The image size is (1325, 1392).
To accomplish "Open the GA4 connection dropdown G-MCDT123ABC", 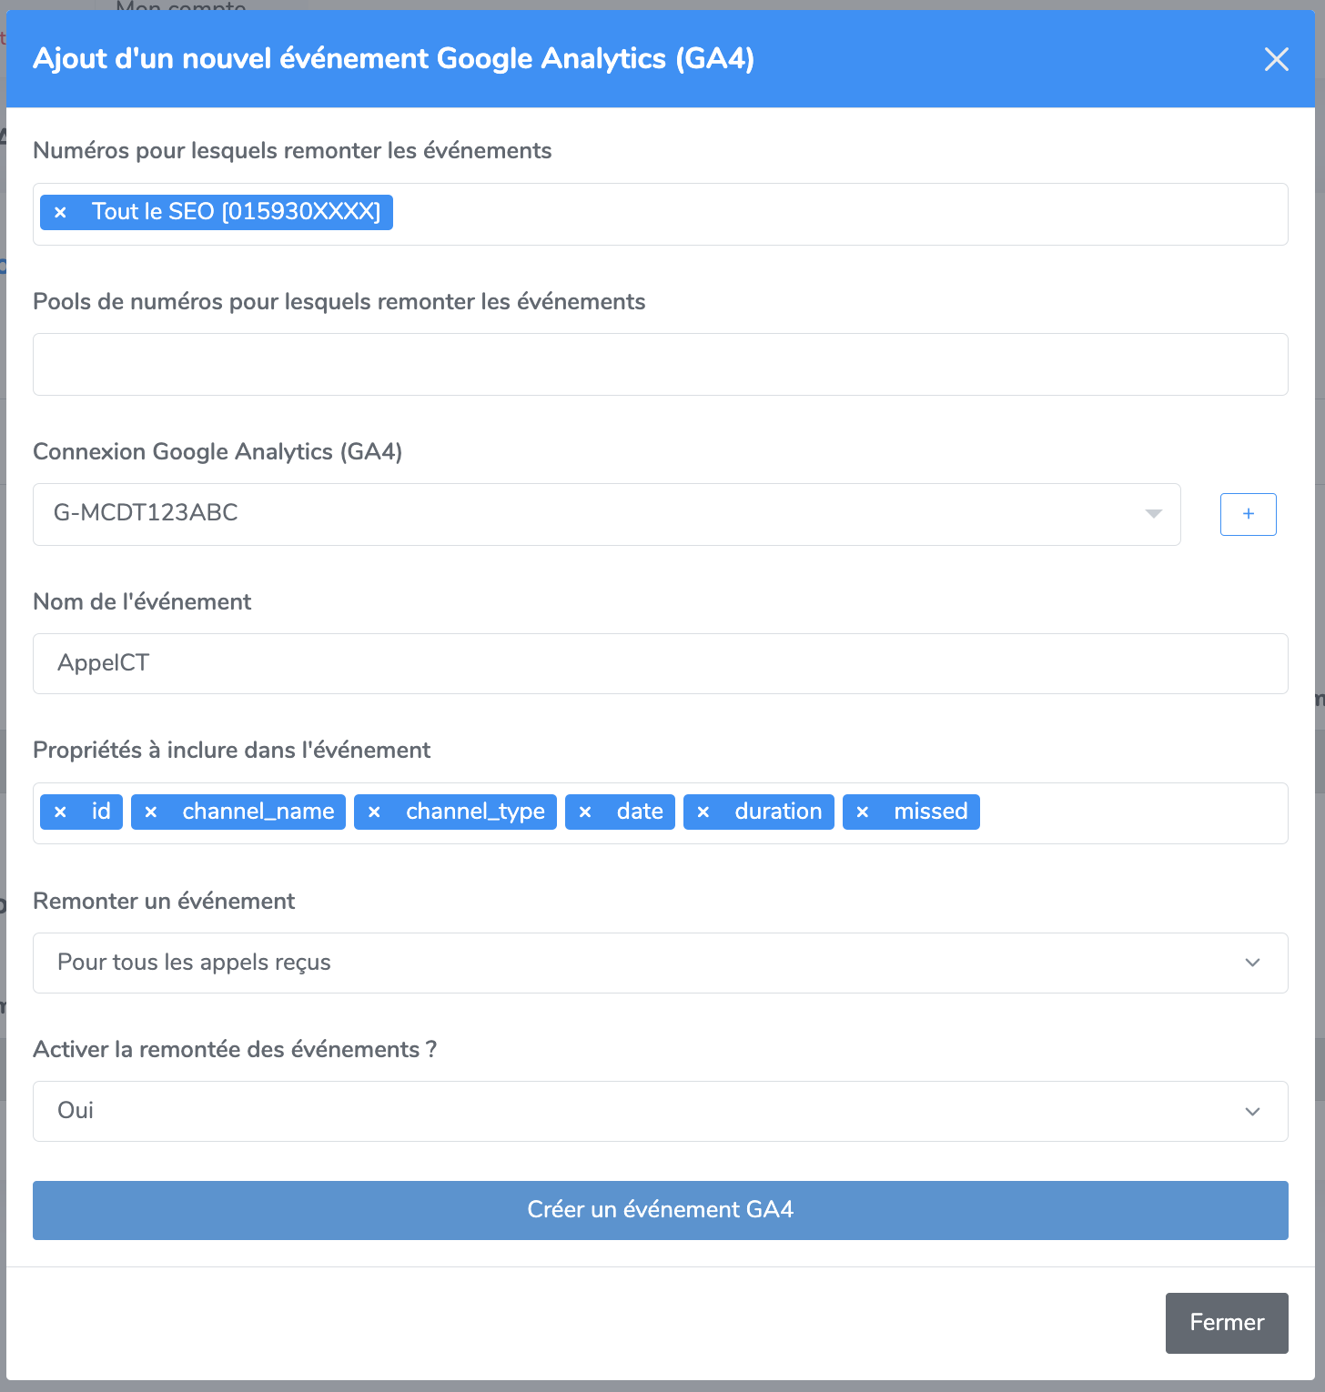I will tap(607, 514).
